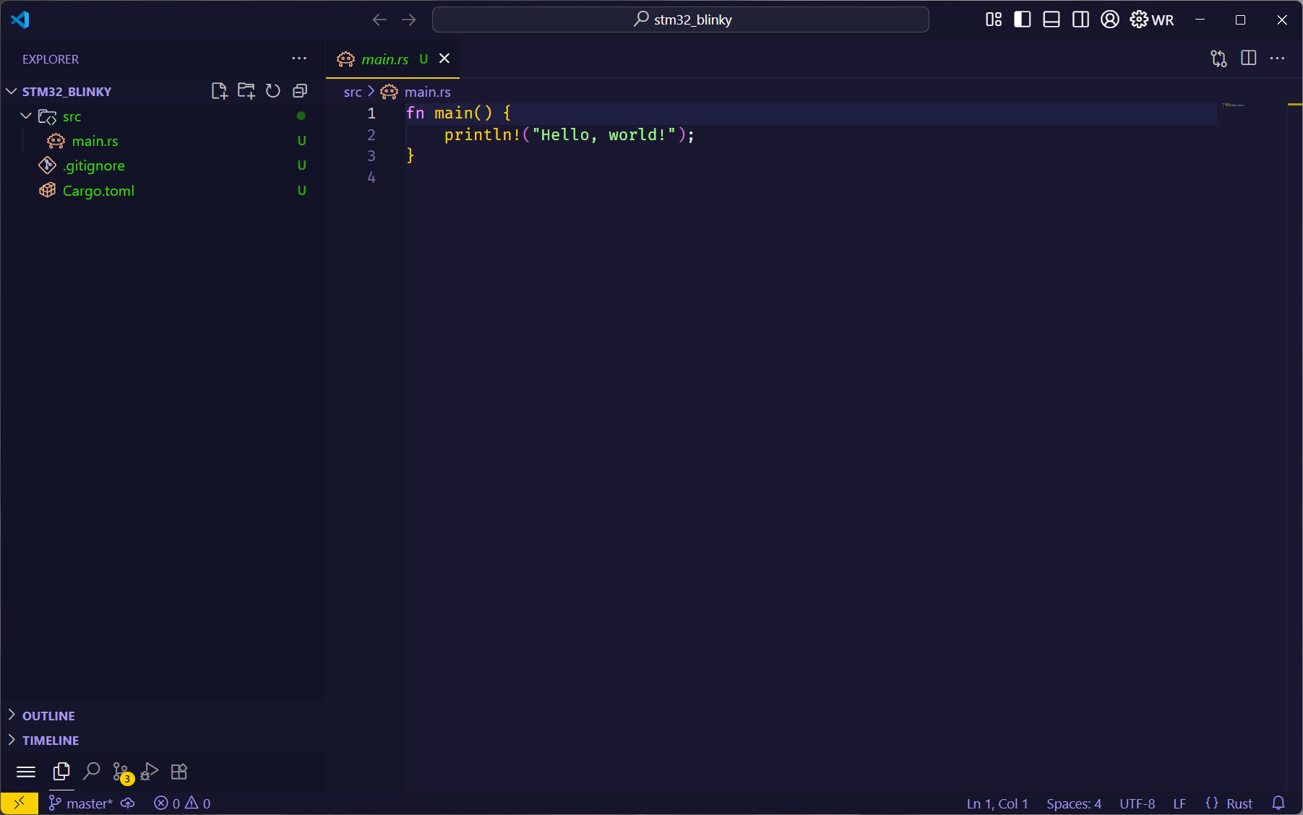Toggle the bottom panel visibility
This screenshot has width=1303, height=815.
pyautogui.click(x=1052, y=20)
